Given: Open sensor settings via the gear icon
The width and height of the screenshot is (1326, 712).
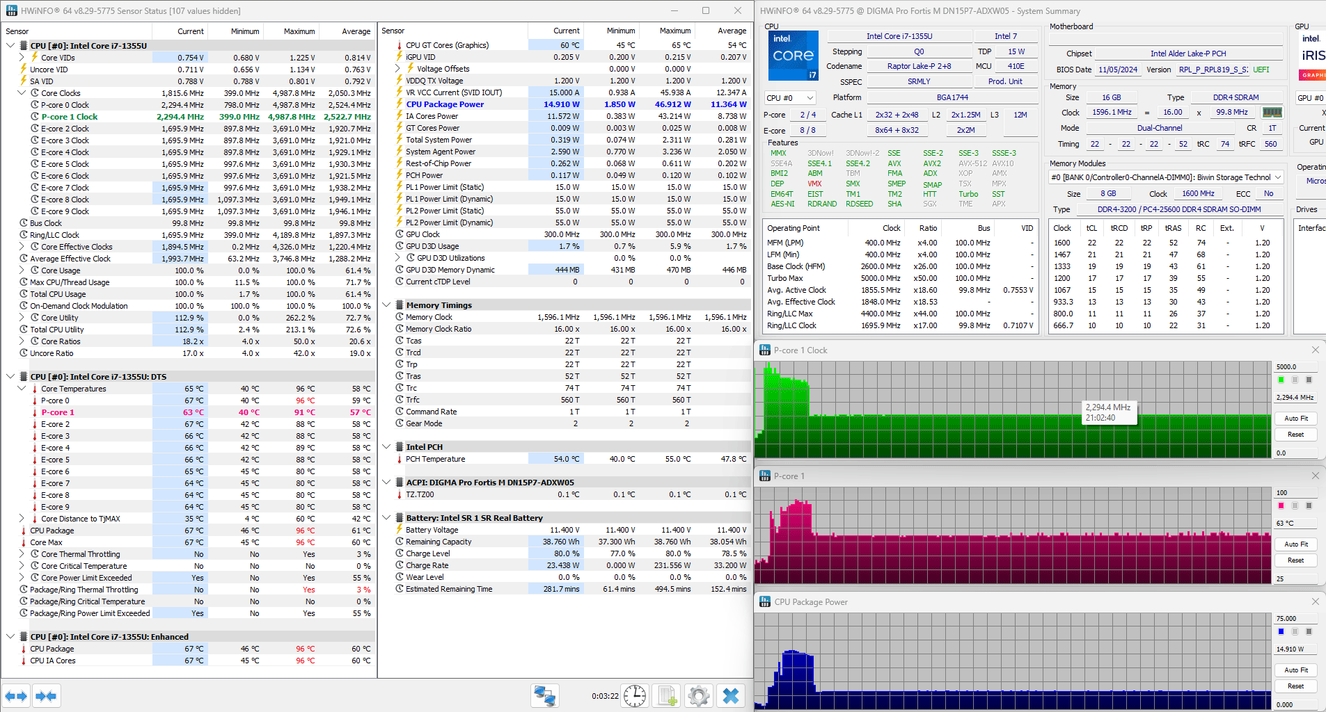Looking at the screenshot, I should (x=699, y=695).
